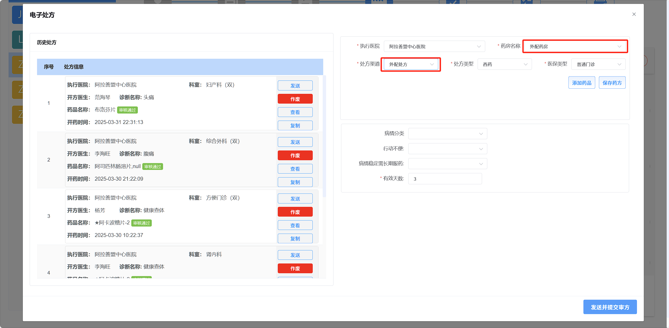Expand the 药房名称 dropdown
Viewport: 669px width, 328px height.
(x=575, y=47)
